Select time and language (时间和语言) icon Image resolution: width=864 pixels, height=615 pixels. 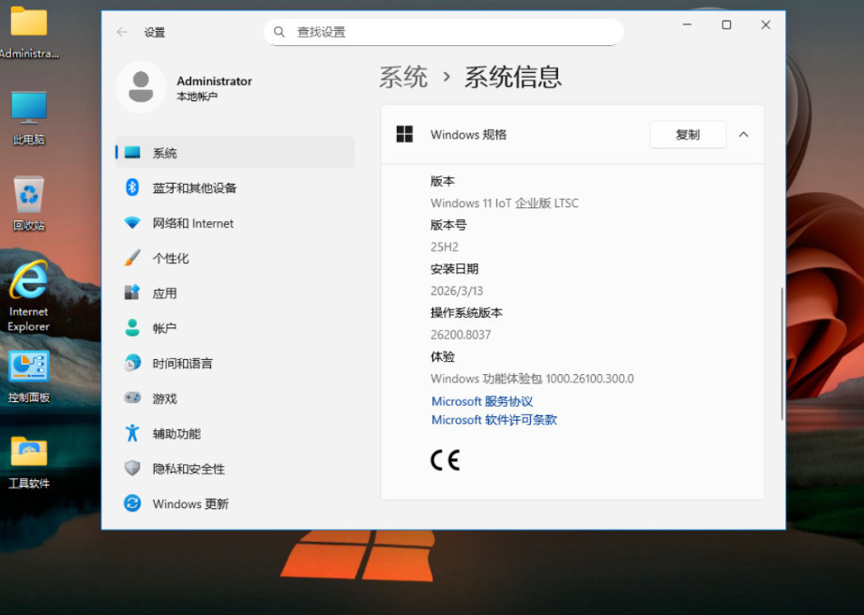coord(132,364)
